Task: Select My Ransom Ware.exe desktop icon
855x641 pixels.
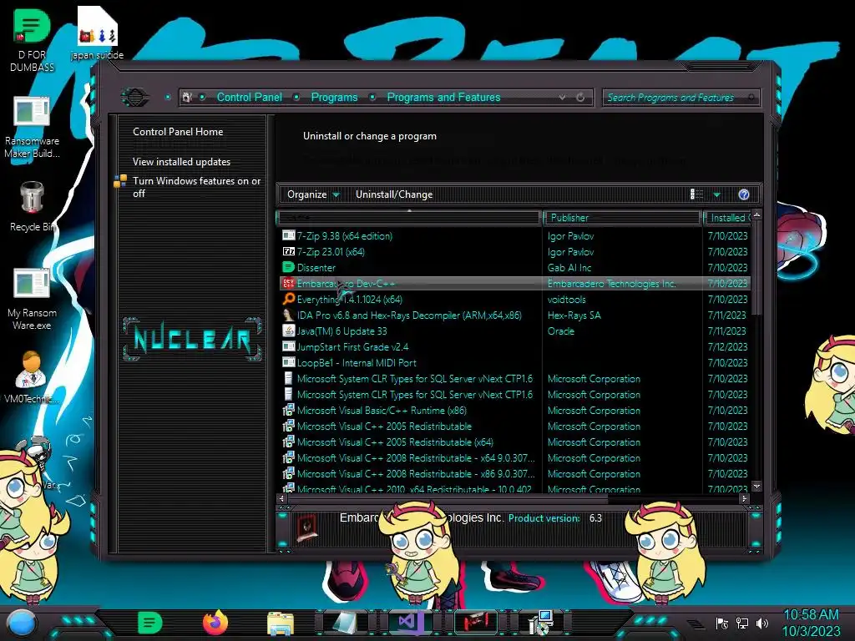Action: pos(32,300)
